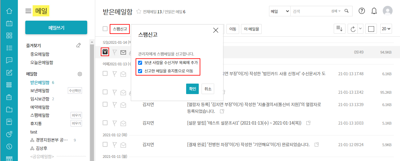Open the briefcase icon in the teal sidebar
Screen dimensions: 400x161
9,97
